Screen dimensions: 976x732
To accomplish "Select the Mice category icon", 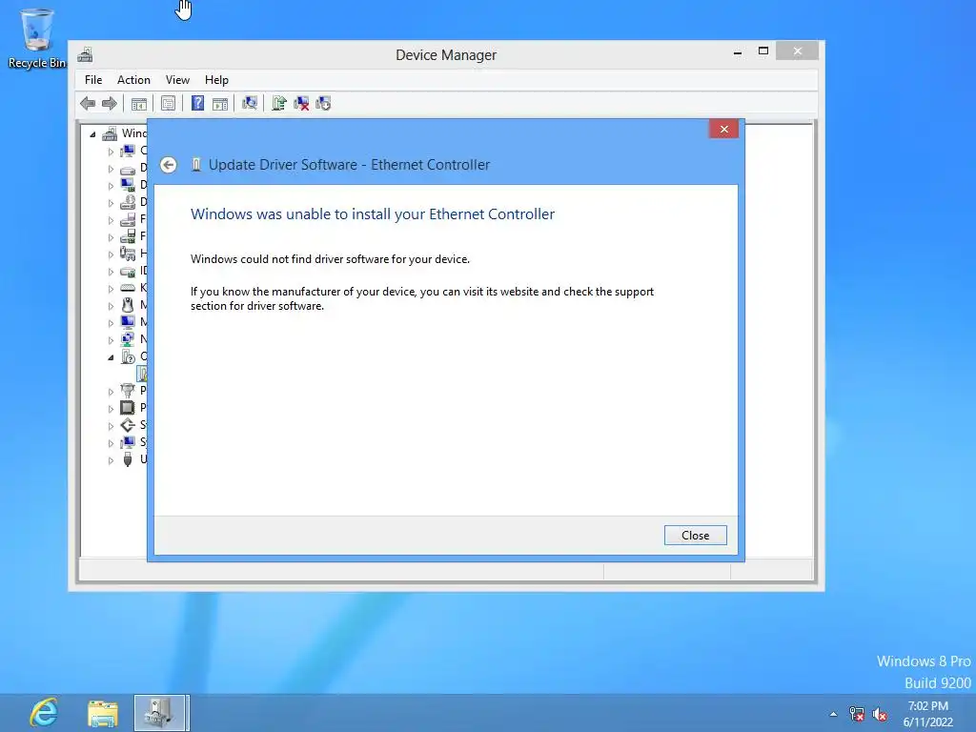I will (128, 305).
